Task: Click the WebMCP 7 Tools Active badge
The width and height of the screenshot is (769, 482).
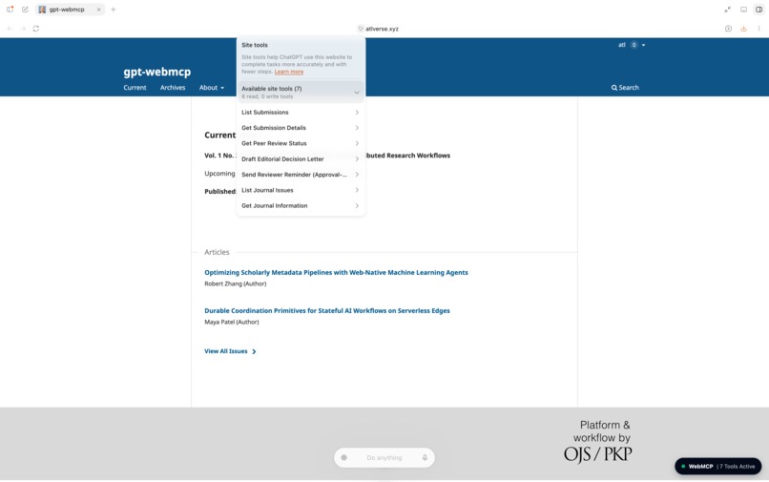Action: point(718,467)
